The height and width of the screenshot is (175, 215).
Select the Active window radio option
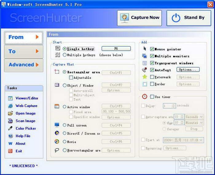coord(64,107)
